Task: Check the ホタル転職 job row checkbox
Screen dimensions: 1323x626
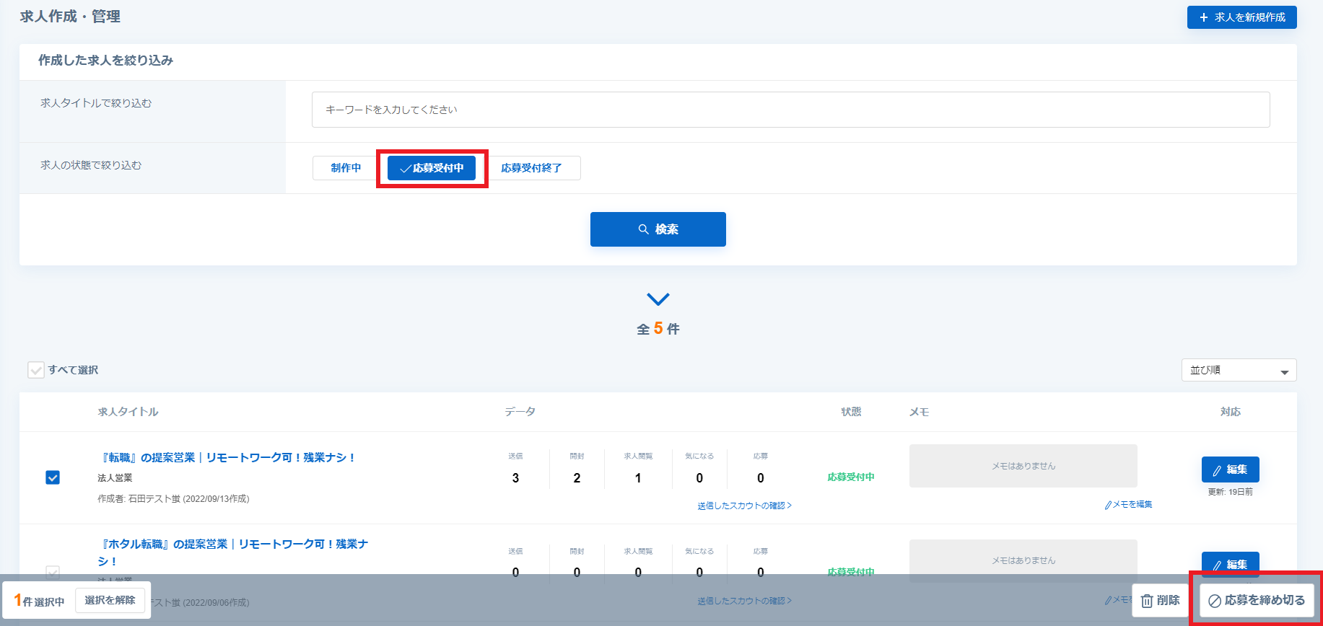Action: point(53,572)
